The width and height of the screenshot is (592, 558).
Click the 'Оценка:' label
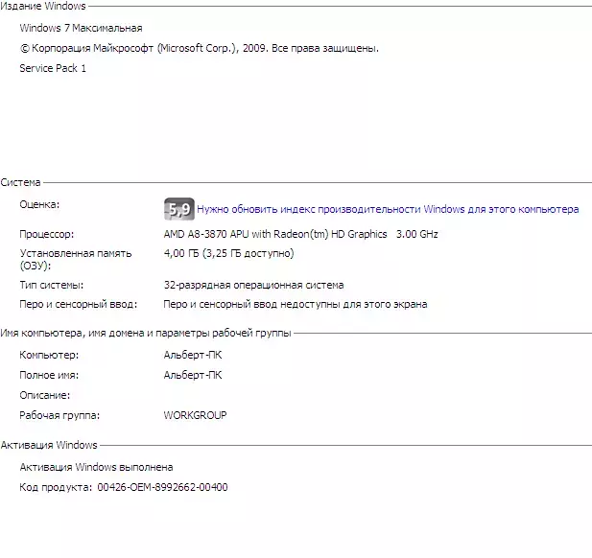[x=39, y=204]
